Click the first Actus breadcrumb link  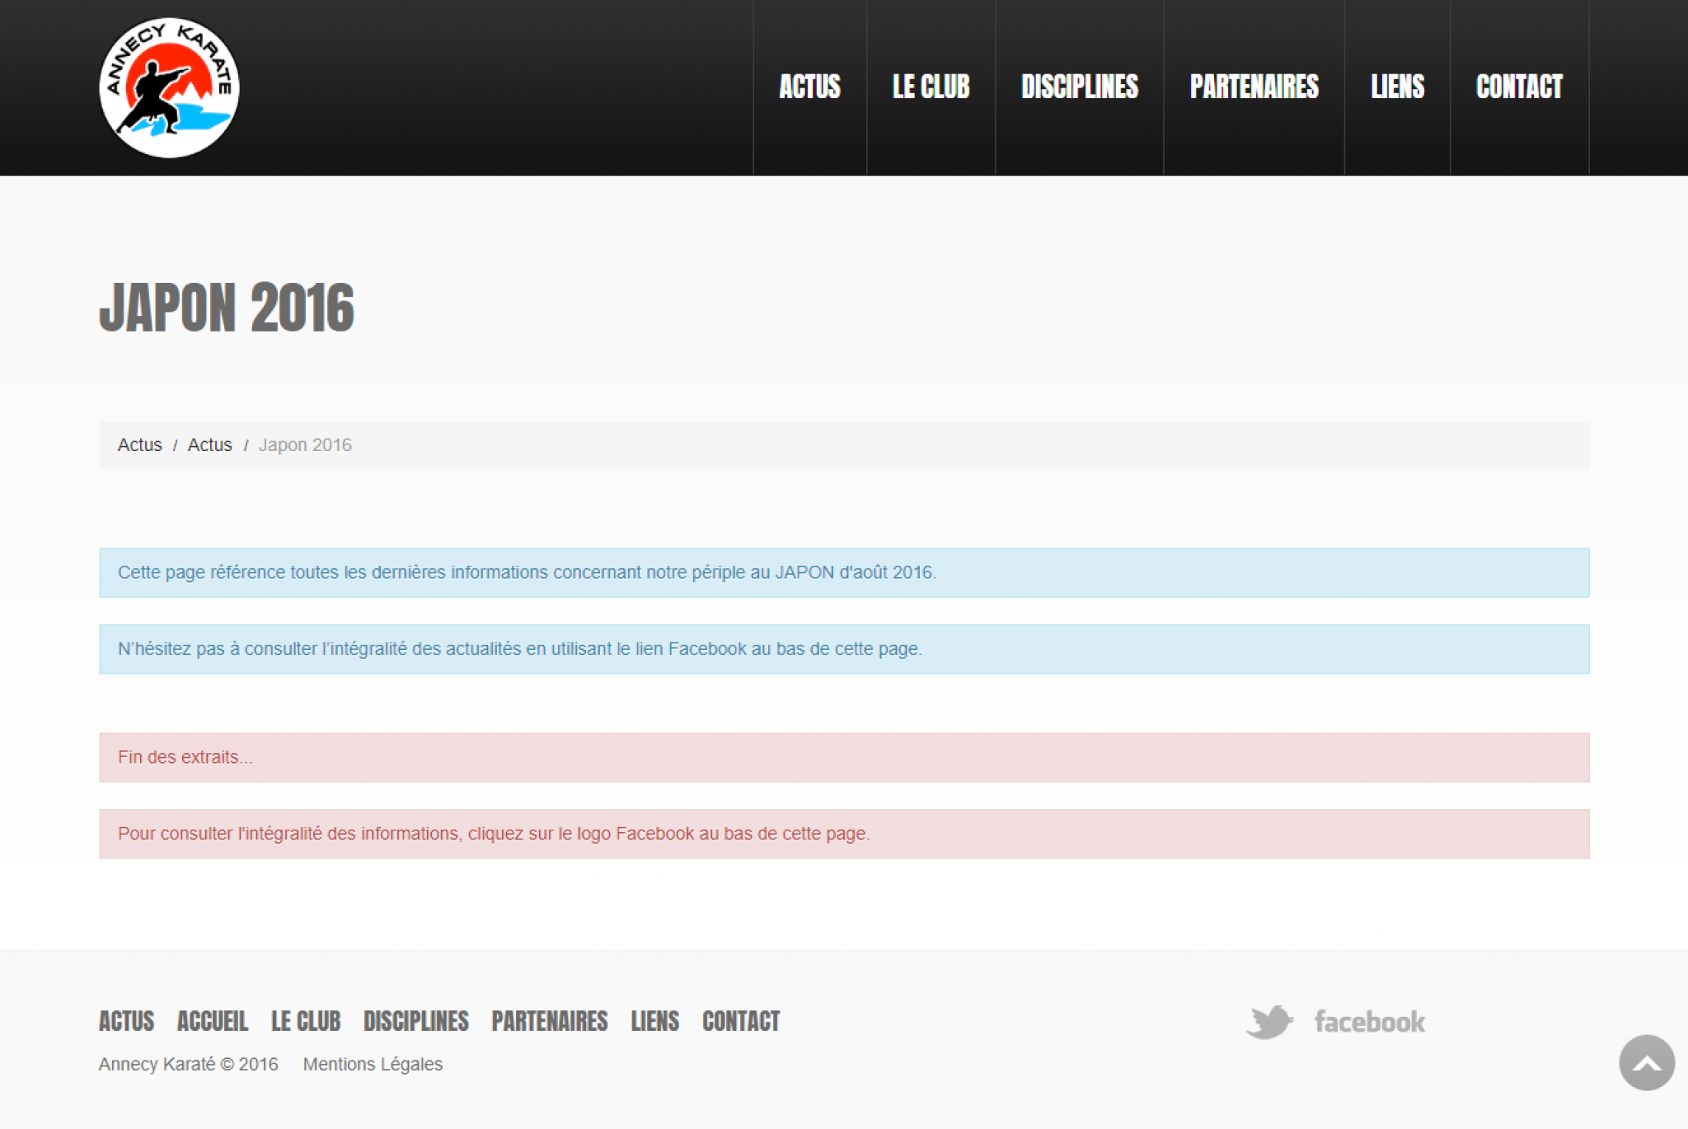click(x=139, y=445)
